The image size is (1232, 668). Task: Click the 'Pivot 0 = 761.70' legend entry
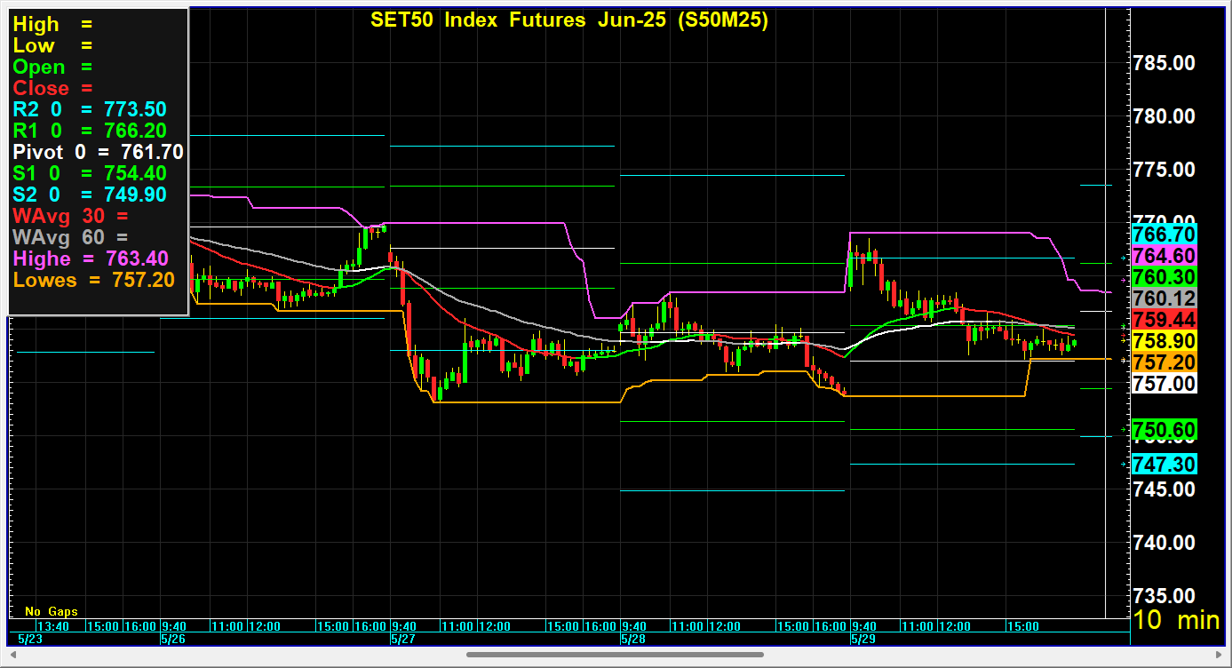click(x=98, y=152)
